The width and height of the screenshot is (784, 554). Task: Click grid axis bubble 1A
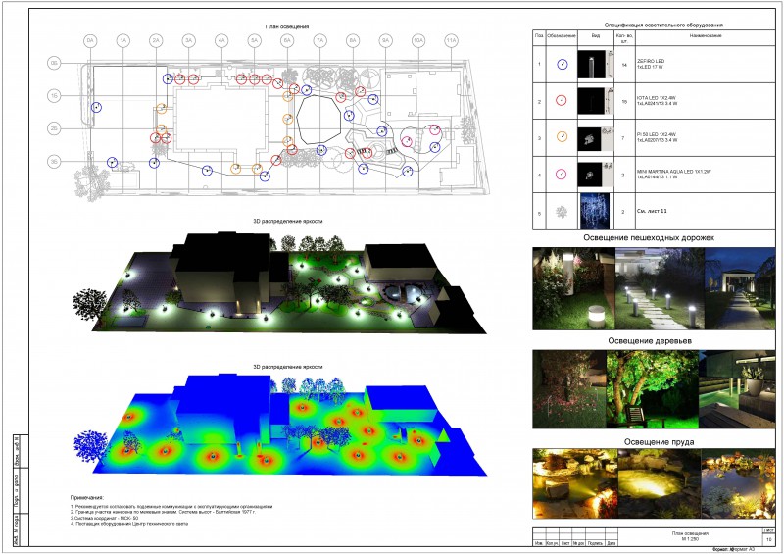[x=123, y=41]
